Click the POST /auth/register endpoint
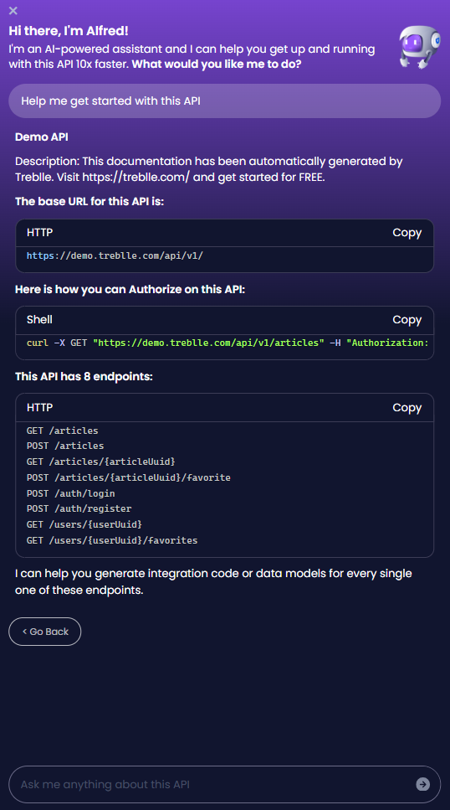The height and width of the screenshot is (810, 450). [79, 508]
